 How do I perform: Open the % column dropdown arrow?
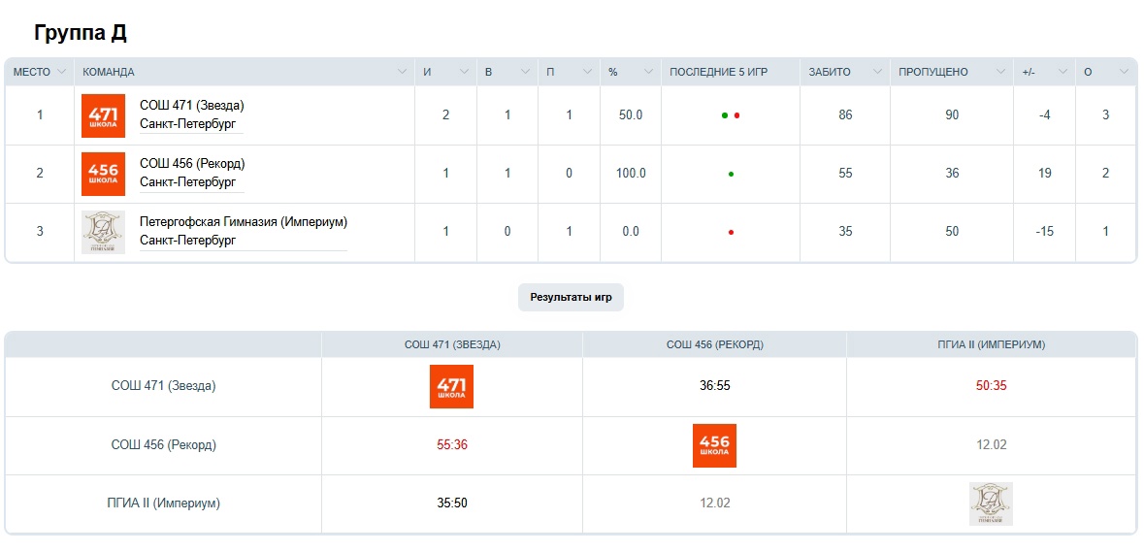point(649,72)
